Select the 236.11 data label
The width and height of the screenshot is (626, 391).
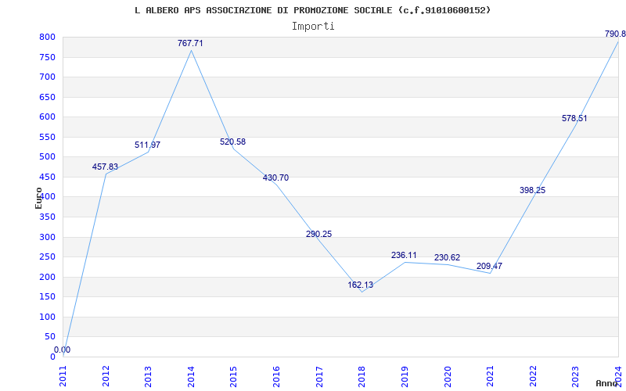click(x=404, y=256)
